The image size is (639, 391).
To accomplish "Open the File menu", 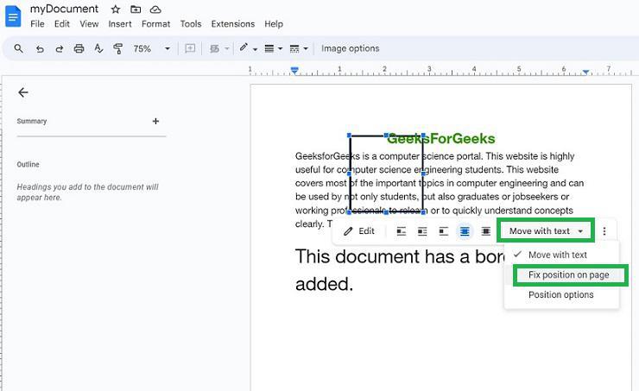I will pyautogui.click(x=37, y=24).
